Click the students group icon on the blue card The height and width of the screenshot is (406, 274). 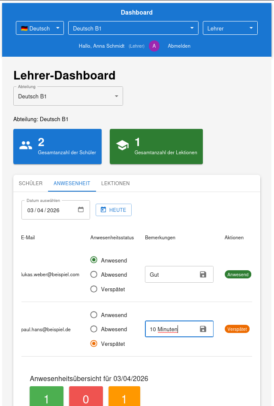coord(26,146)
